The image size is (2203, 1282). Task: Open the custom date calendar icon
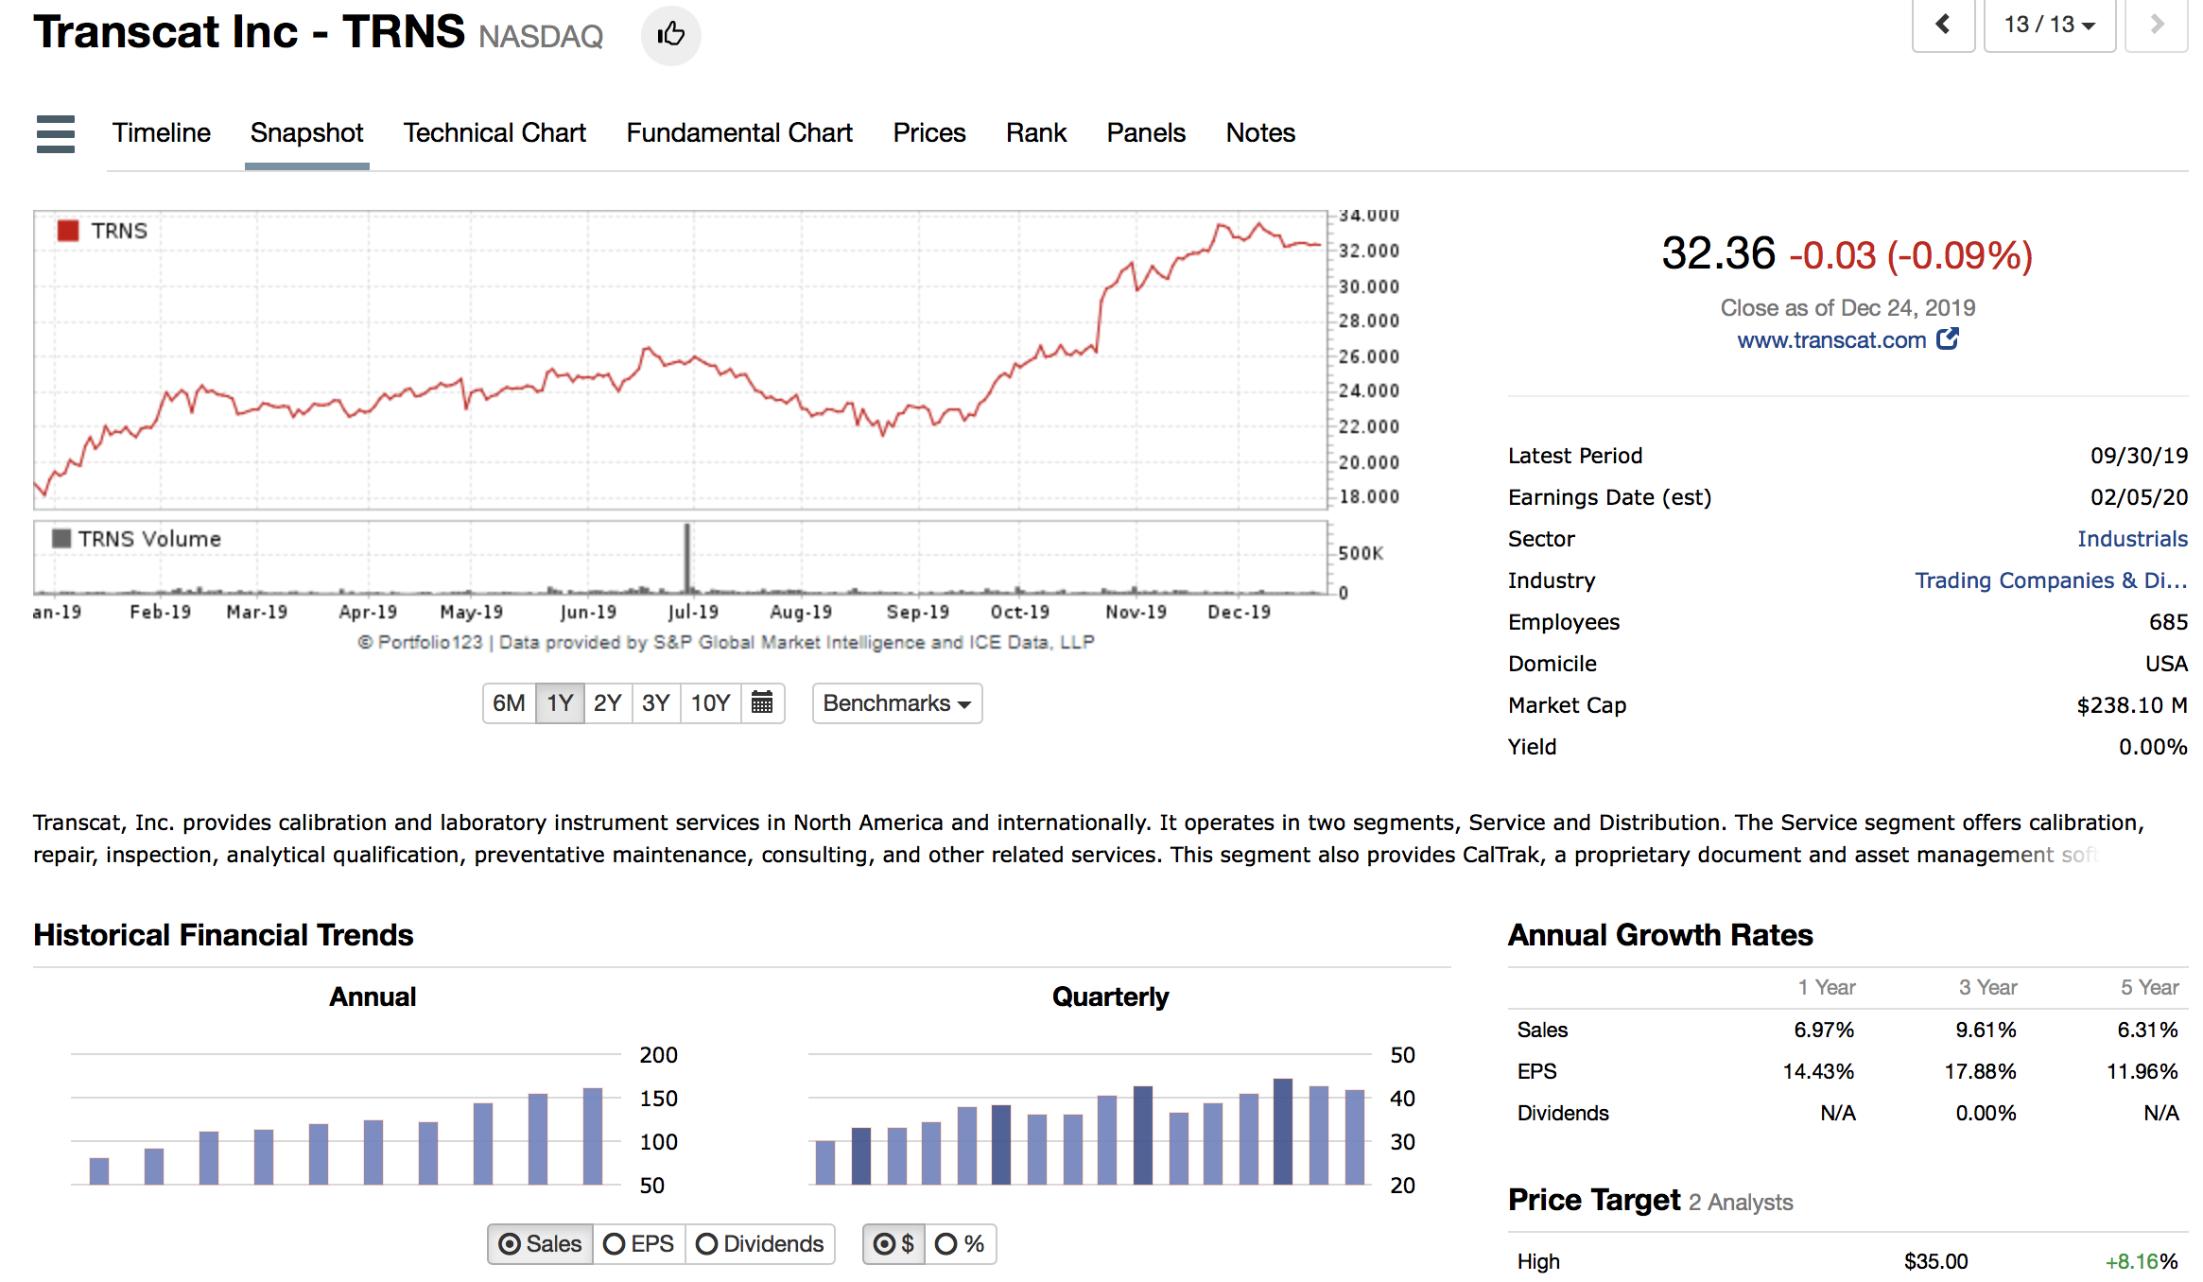tap(761, 702)
